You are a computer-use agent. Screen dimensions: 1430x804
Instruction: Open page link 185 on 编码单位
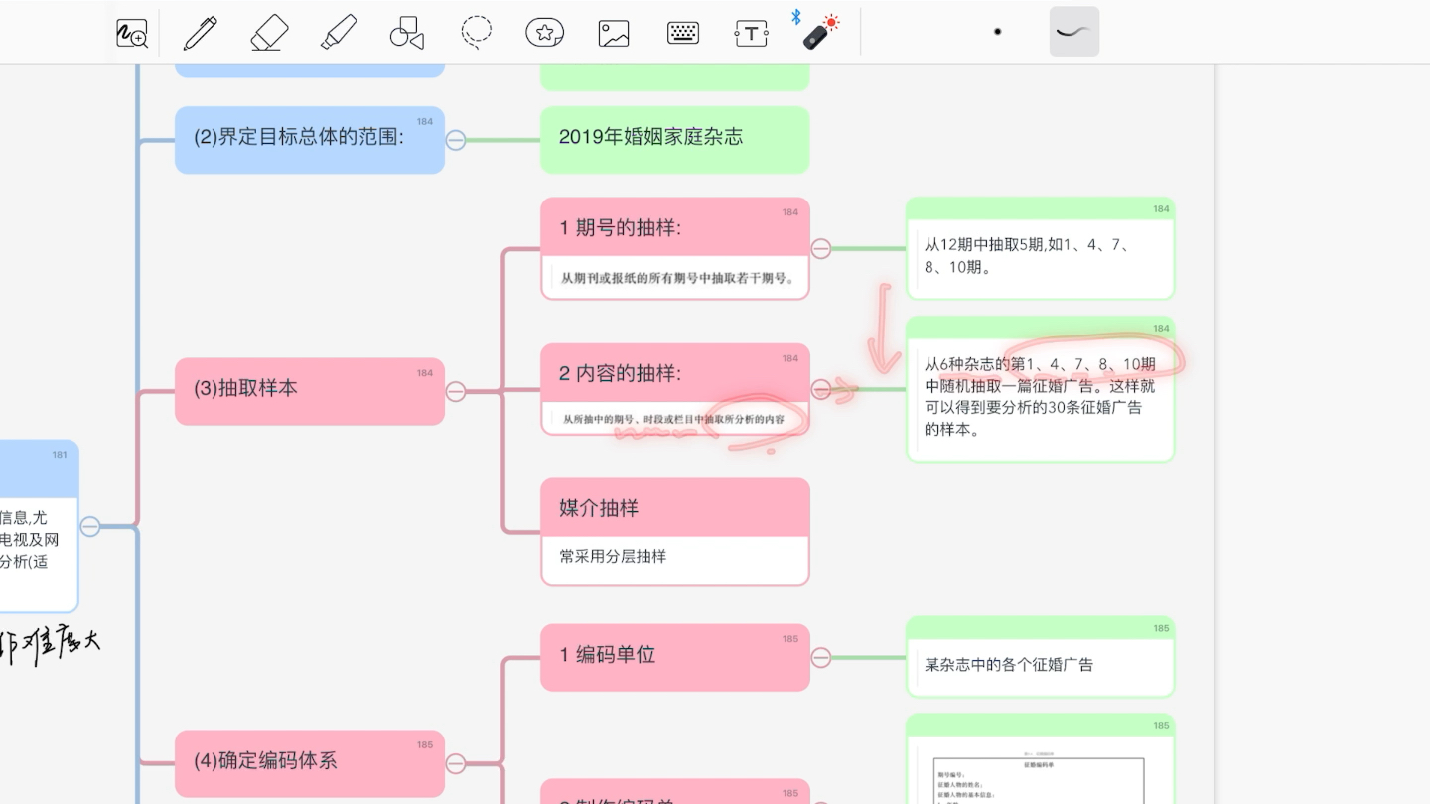pyautogui.click(x=789, y=639)
